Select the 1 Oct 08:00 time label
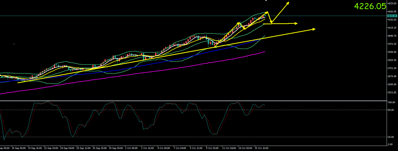This screenshot has width=398, height=151. click(132, 148)
